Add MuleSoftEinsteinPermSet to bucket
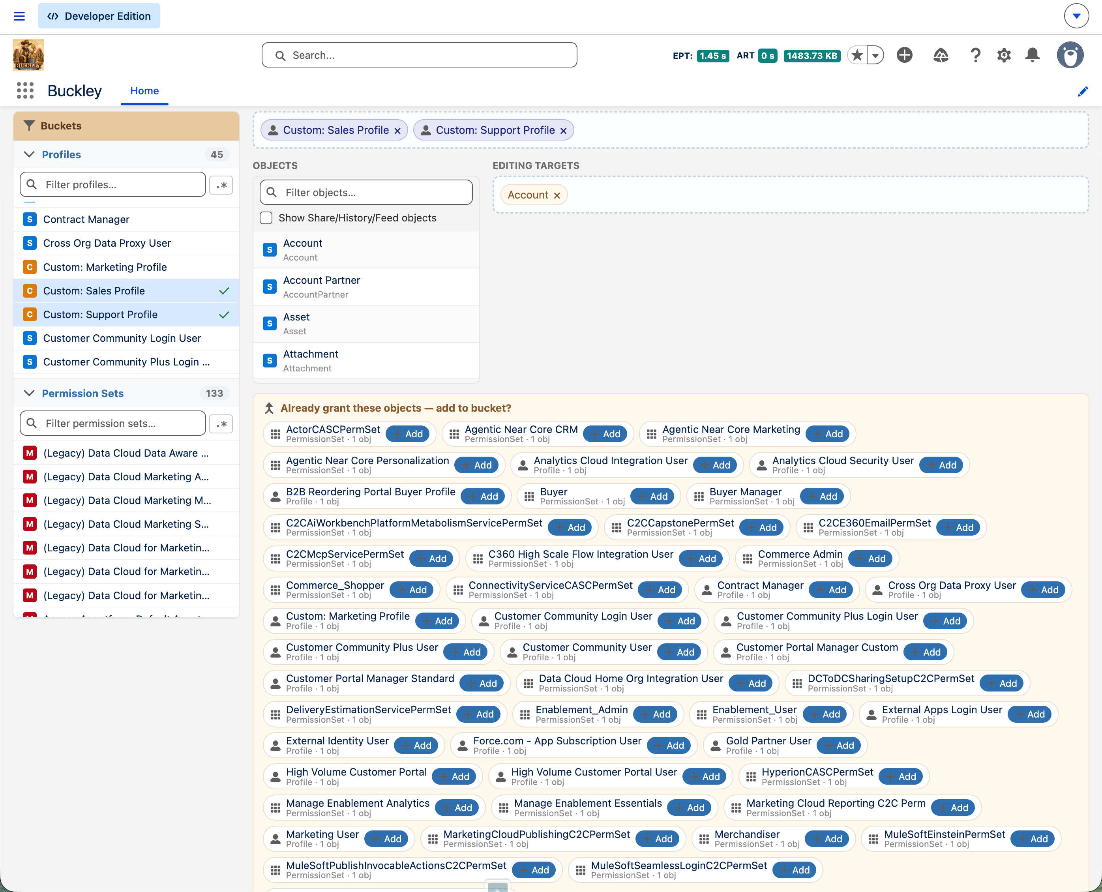Screen dimensions: 1102x892 click(x=1032, y=839)
